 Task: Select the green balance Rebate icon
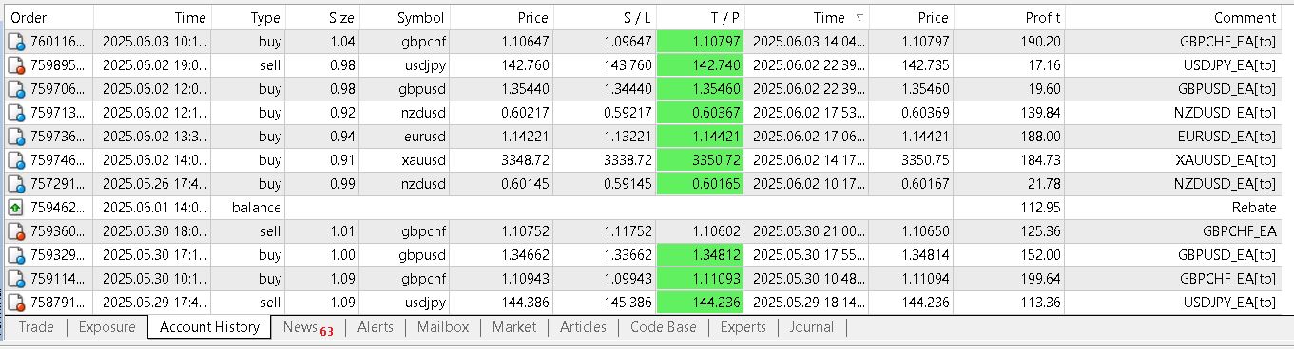(16, 208)
